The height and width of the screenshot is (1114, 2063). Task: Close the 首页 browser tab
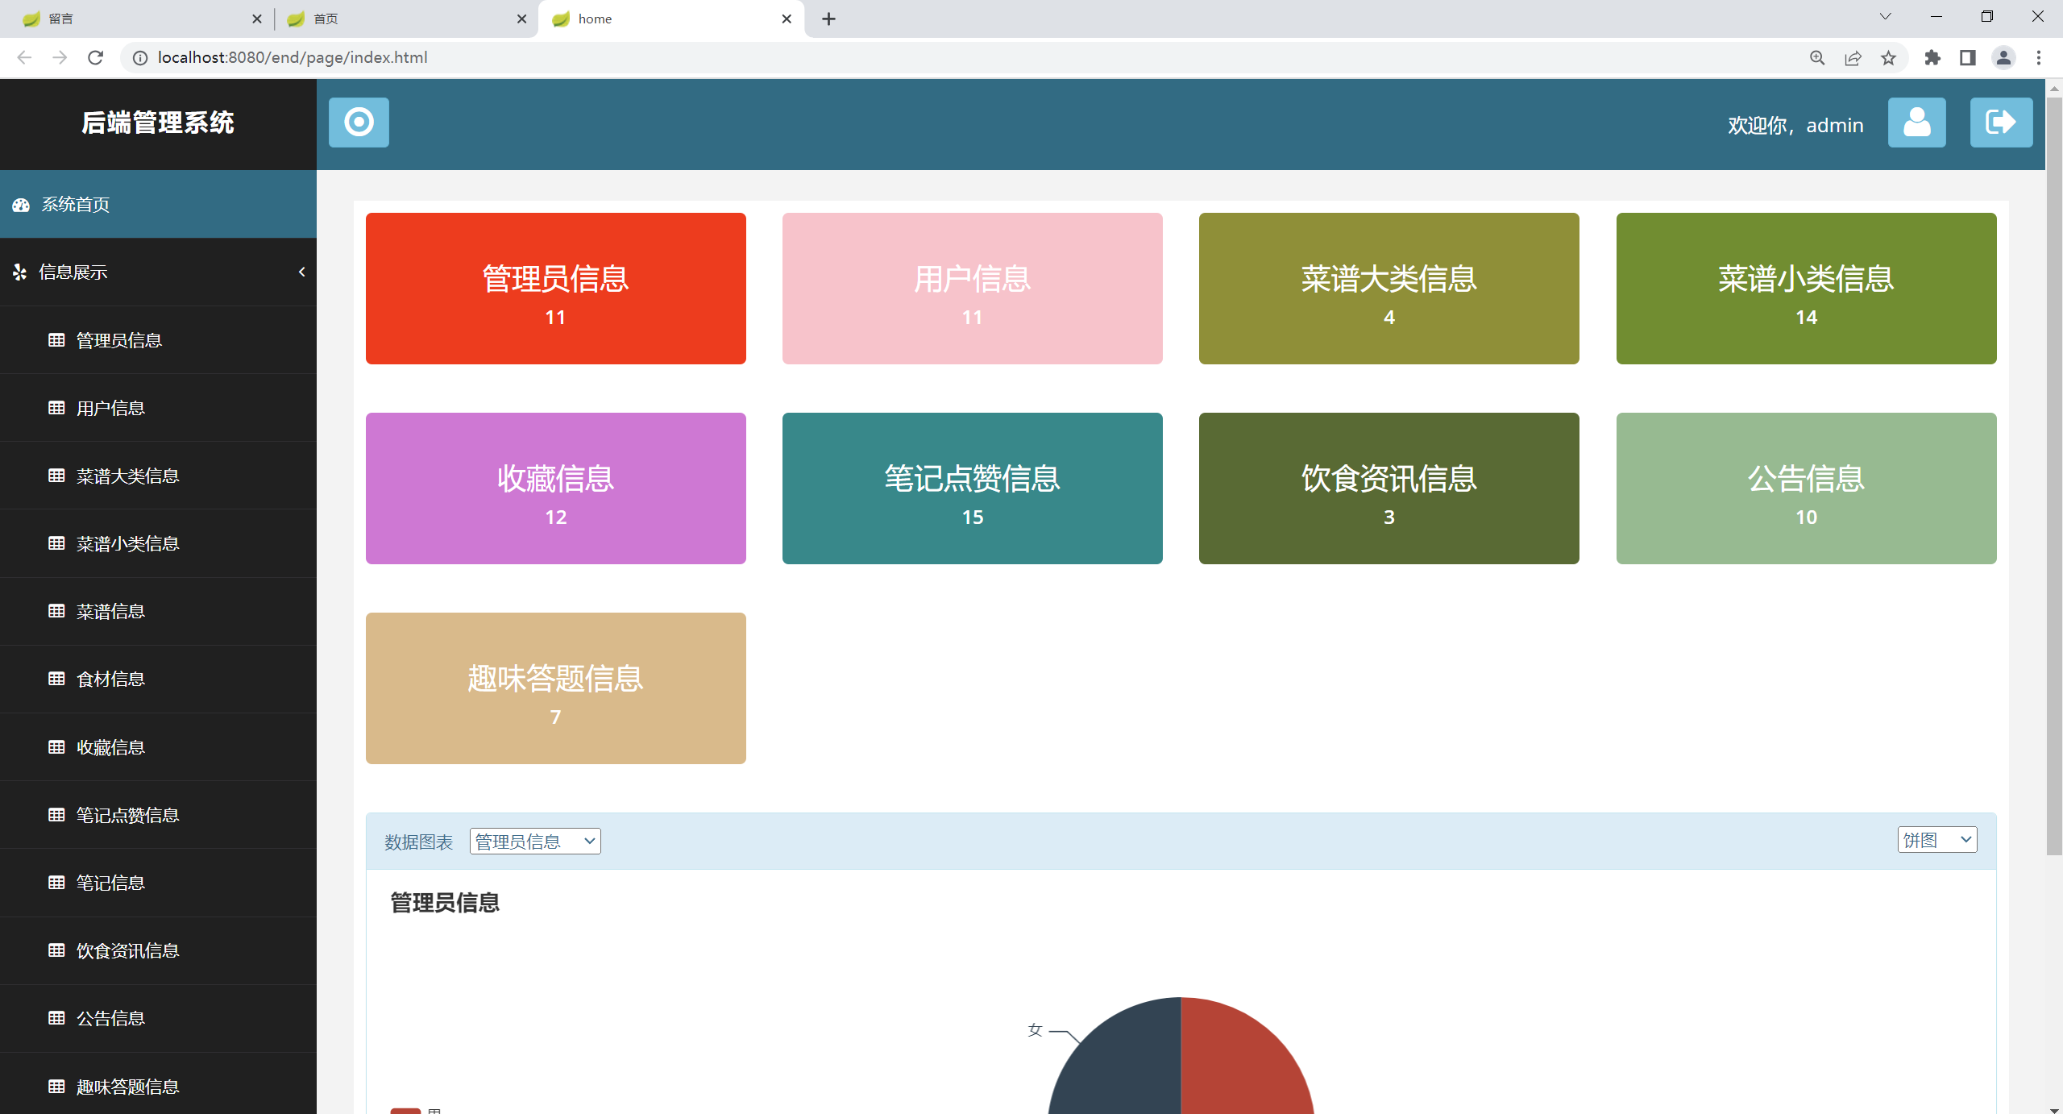[522, 19]
